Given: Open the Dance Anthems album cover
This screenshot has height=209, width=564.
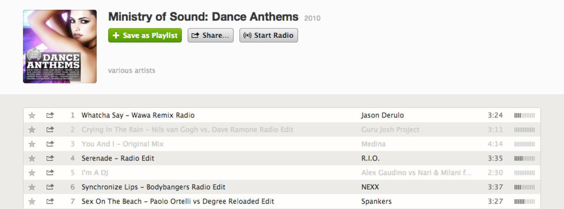Looking at the screenshot, I should [60, 47].
